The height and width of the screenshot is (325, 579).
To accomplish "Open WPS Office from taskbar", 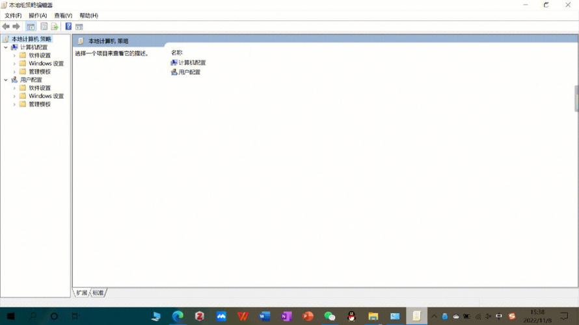I will click(243, 316).
